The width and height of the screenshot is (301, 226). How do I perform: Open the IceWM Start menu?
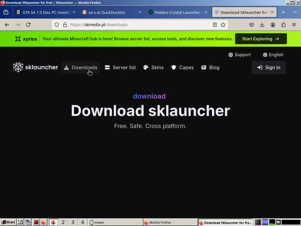pos(8,222)
